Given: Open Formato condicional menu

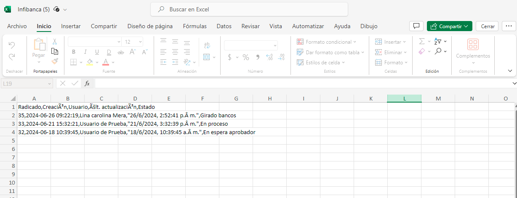Looking at the screenshot, I should tap(326, 42).
